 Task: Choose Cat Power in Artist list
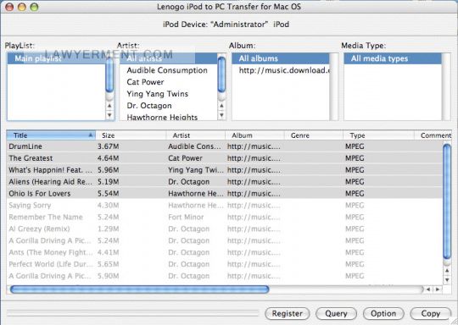(x=168, y=82)
